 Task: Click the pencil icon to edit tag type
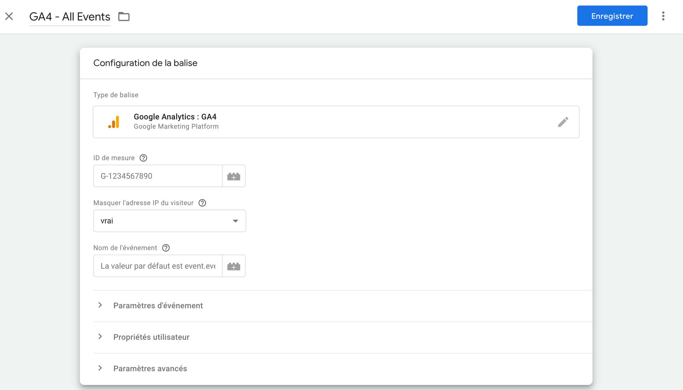(563, 122)
